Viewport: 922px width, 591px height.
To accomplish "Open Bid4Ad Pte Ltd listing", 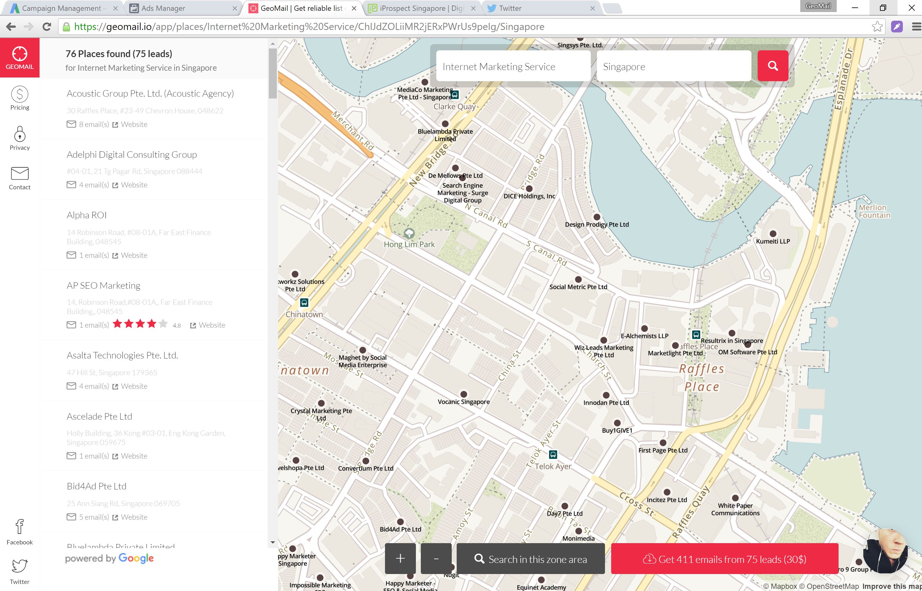I will [x=96, y=486].
